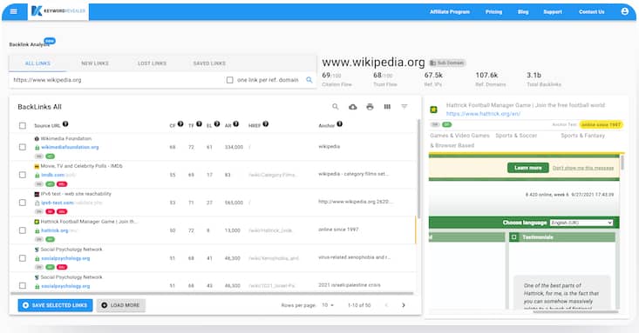639x333 pixels.
Task: Go to the next page of backlinks
Action: click(404, 305)
